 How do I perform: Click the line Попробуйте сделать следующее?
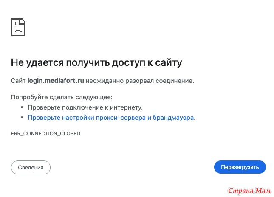pyautogui.click(x=62, y=97)
